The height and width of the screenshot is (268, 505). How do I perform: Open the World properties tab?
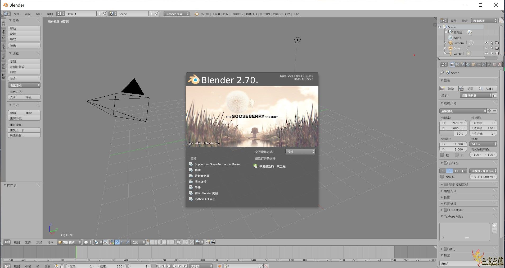pos(468,64)
